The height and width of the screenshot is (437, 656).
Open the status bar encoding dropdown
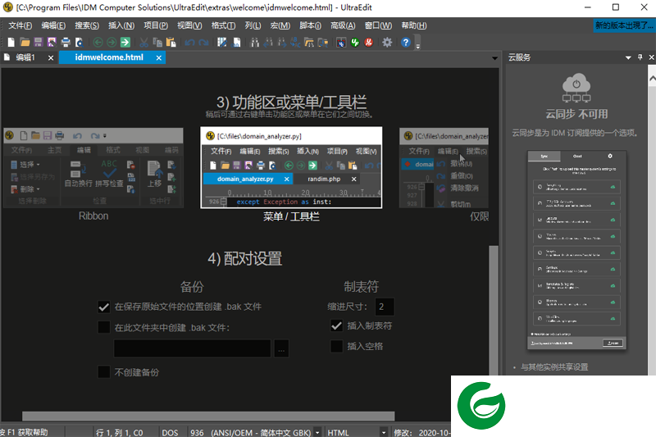click(317, 432)
